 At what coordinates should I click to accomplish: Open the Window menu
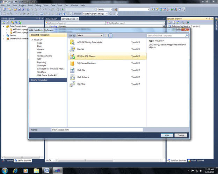coord(74,6)
